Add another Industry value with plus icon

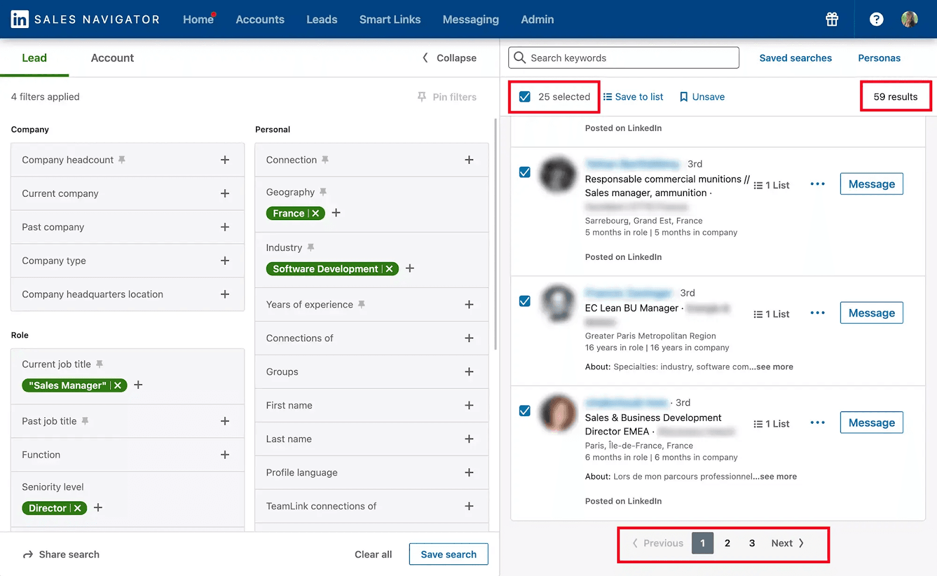(410, 268)
